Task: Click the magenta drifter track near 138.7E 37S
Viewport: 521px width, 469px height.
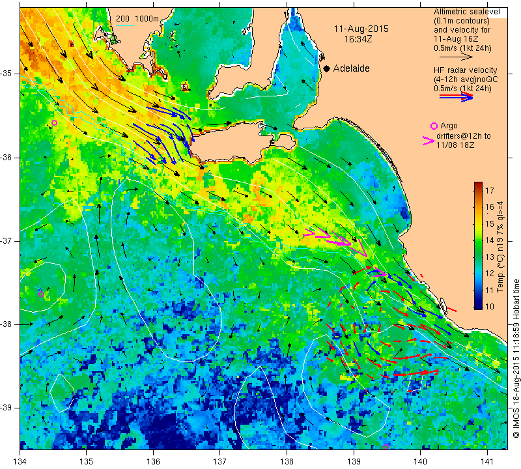Action: point(335,242)
